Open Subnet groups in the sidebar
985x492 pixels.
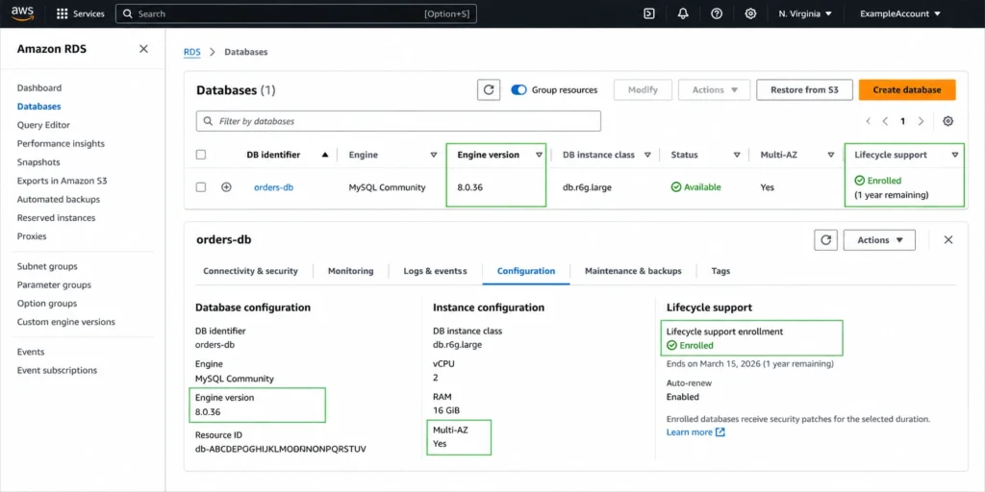click(x=47, y=266)
